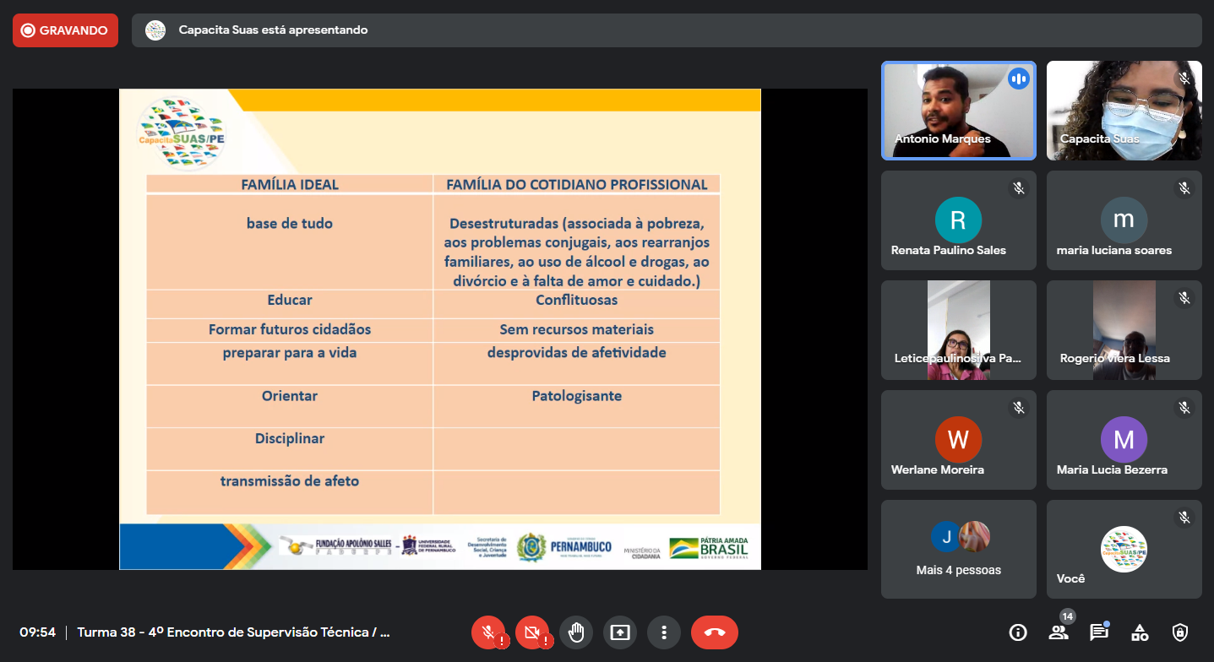Select Antonio Marques video tile
Image resolution: width=1214 pixels, height=662 pixels.
click(x=958, y=110)
